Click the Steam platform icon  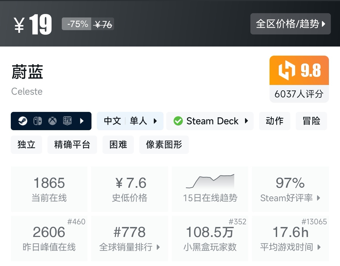pyautogui.click(x=23, y=121)
